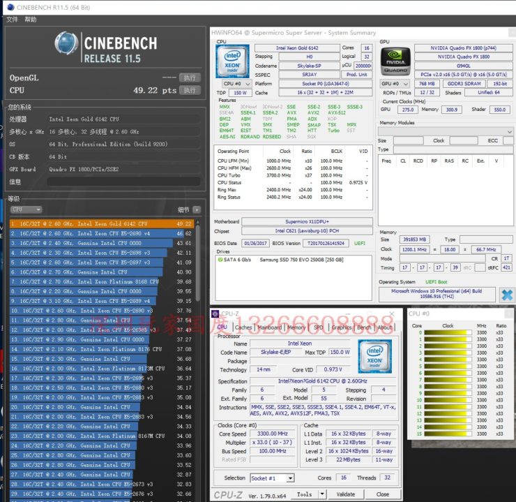This screenshot has height=502, width=516.
Task: Click the Validate button in CPU-Z
Action: [x=346, y=494]
